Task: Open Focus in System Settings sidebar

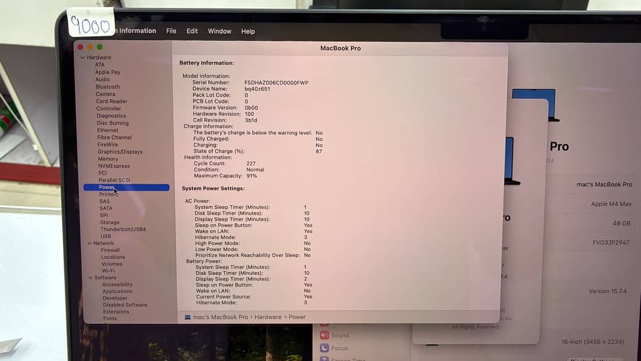Action: [x=339, y=348]
